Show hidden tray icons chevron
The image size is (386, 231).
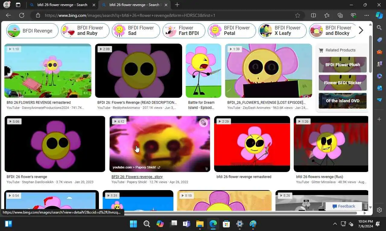point(335,224)
